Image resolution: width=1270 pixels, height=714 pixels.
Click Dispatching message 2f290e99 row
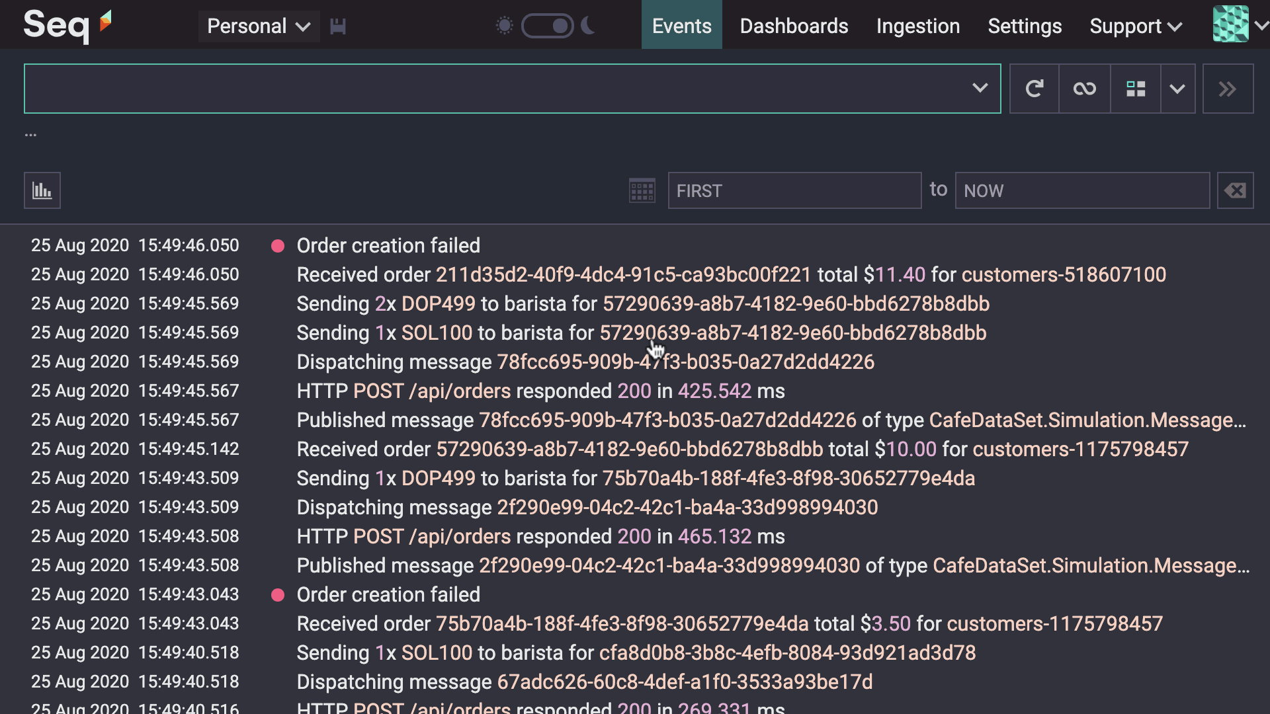[587, 507]
